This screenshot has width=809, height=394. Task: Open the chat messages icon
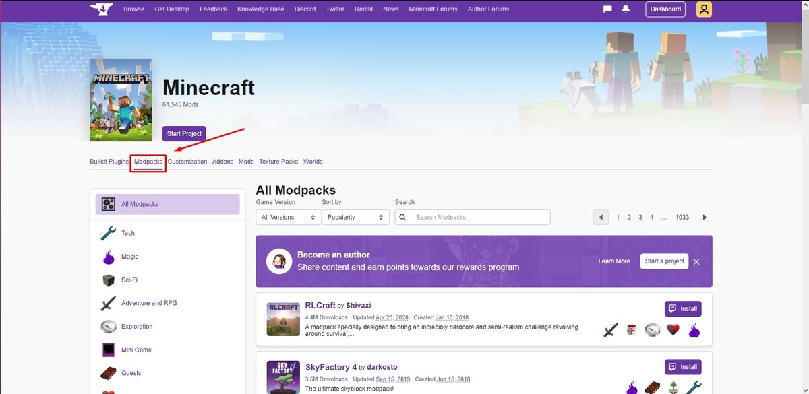607,9
